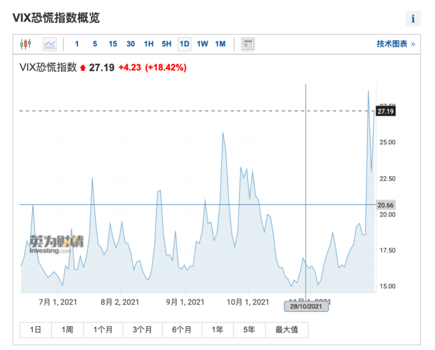
Task: Select the 5H interval
Action: click(x=166, y=44)
